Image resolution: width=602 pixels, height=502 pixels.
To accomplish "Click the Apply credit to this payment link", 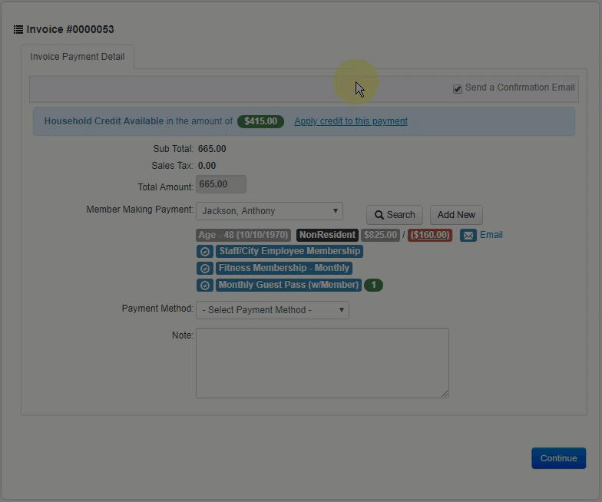I will pos(351,121).
